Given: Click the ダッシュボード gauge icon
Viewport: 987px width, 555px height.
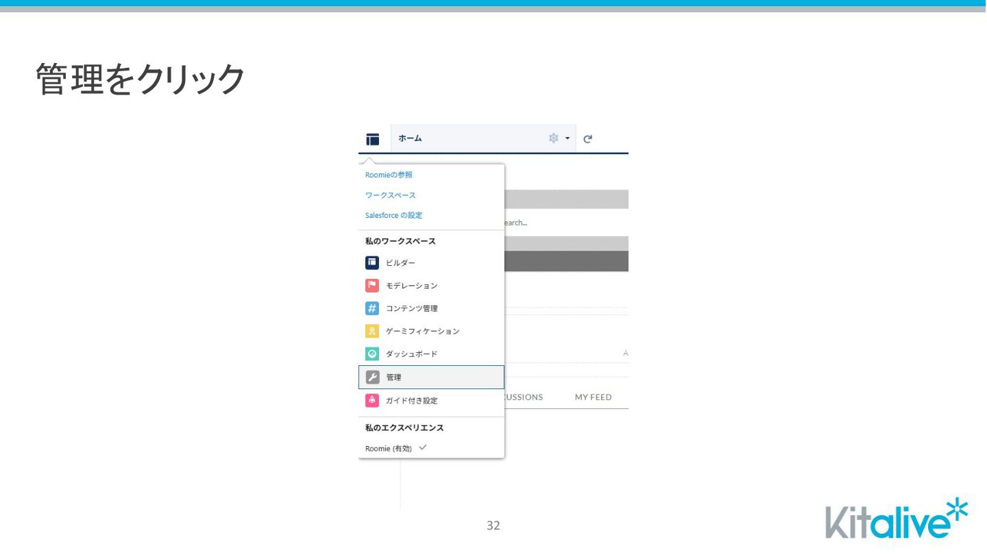Looking at the screenshot, I should (372, 354).
